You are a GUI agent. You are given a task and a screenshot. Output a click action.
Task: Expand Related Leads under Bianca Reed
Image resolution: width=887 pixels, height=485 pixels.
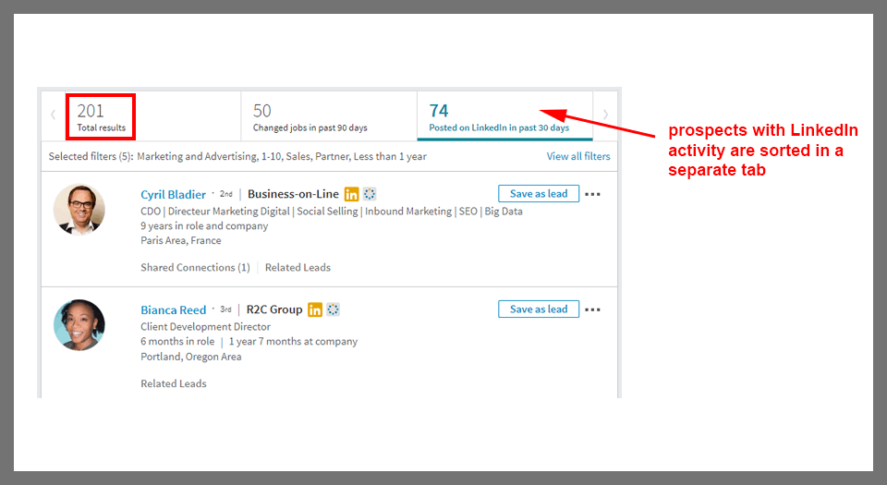point(174,383)
